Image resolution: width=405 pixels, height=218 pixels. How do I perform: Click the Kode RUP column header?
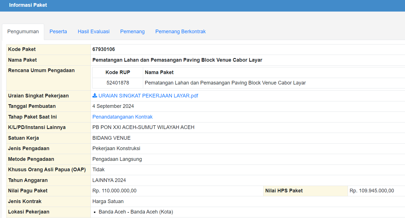coord(118,72)
